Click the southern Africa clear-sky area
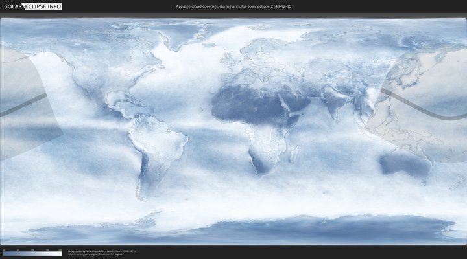Screen dimensions: 467x259 (263, 162)
